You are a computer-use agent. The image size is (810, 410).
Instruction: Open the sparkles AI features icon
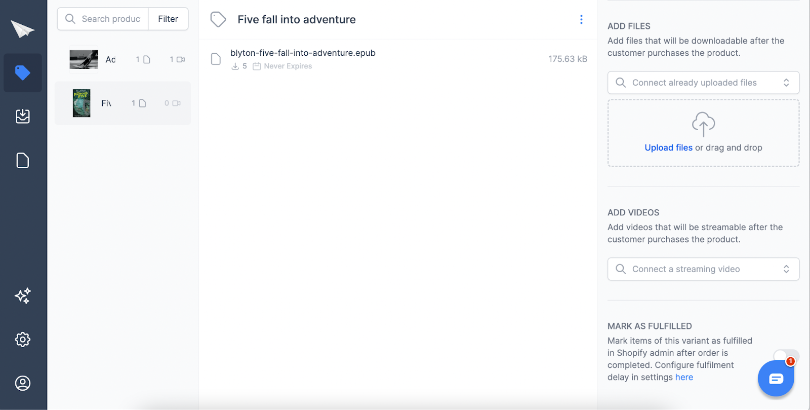pyautogui.click(x=23, y=295)
